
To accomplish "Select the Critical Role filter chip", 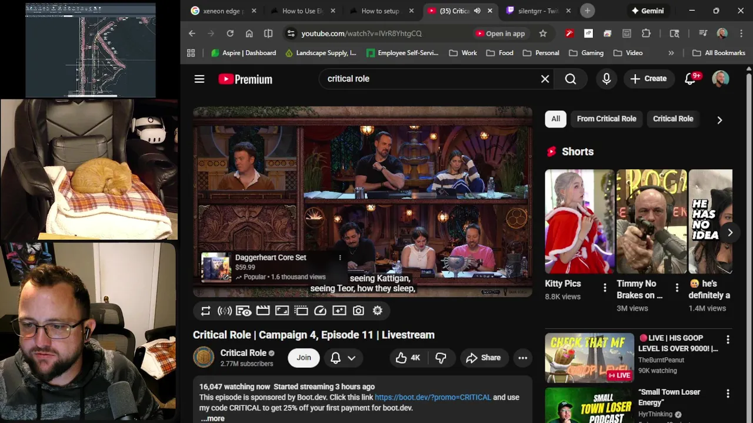I will 673,119.
